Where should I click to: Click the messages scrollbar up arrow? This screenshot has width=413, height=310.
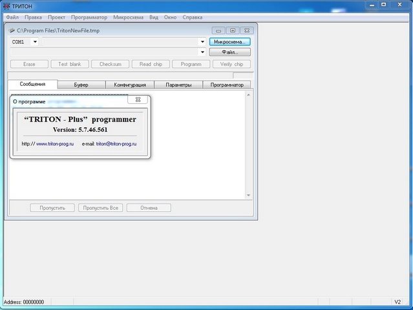tap(248, 95)
